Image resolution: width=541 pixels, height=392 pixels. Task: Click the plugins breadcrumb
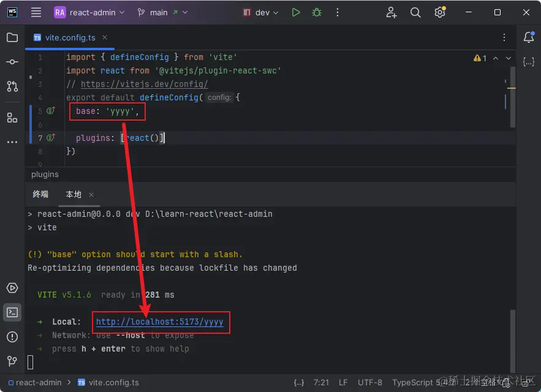pos(45,175)
